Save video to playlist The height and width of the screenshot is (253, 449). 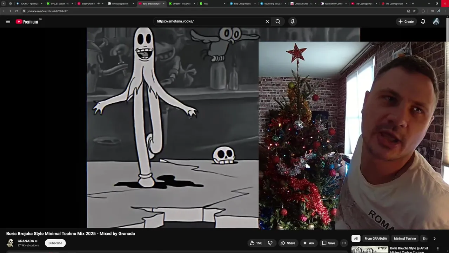(329, 243)
